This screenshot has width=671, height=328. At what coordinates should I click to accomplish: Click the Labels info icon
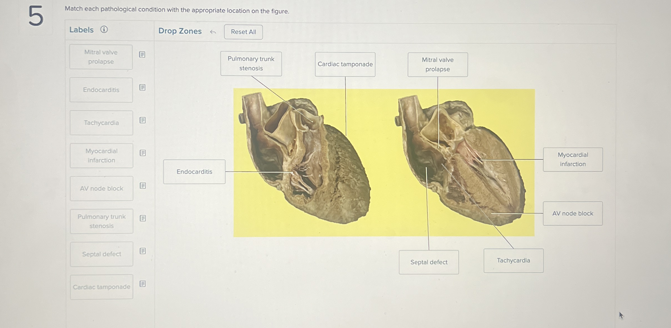point(104,29)
